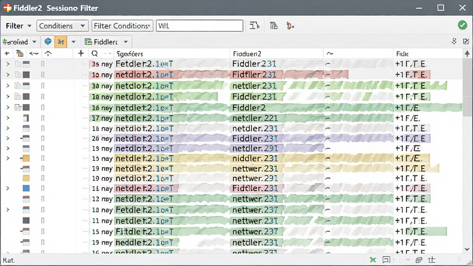Toggle the orange highlighted toolbar button
Image resolution: width=473 pixels, height=266 pixels.
tap(61, 42)
